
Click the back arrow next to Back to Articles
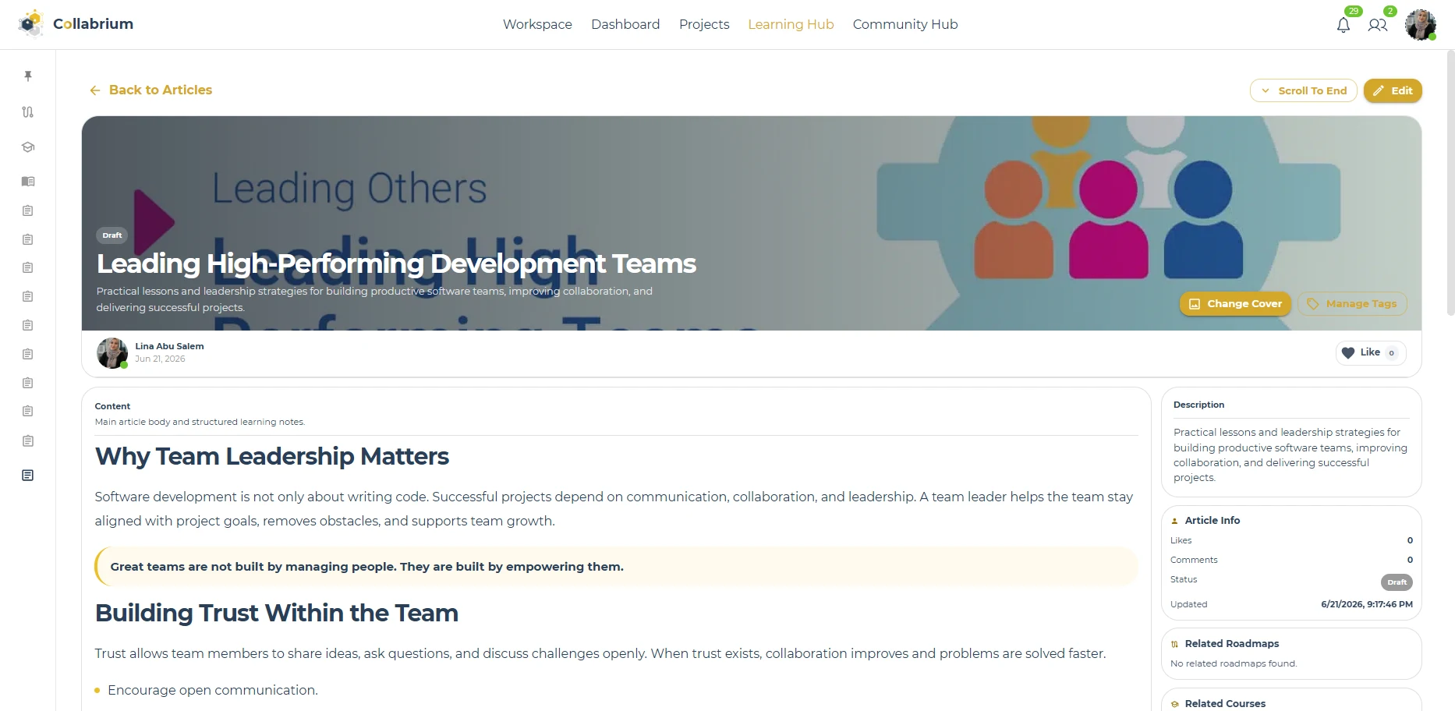[95, 90]
